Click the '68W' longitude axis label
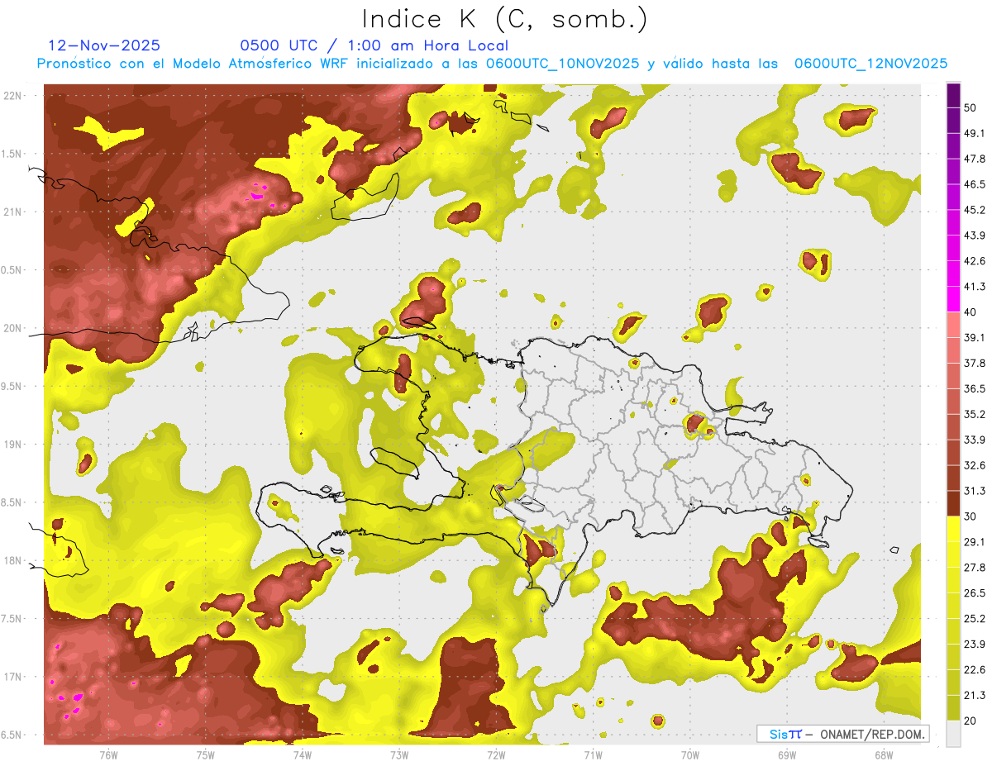 point(883,755)
